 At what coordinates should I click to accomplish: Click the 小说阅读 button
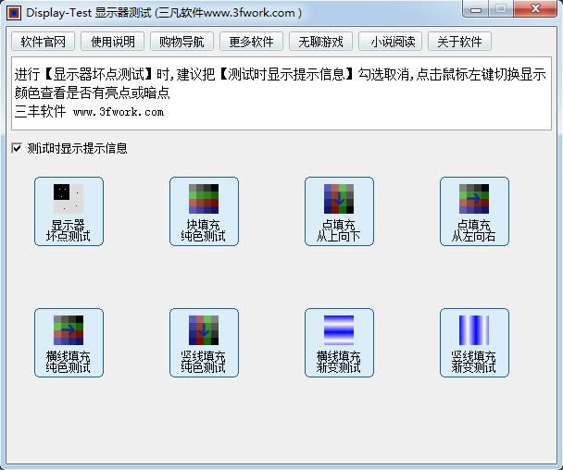coord(390,42)
